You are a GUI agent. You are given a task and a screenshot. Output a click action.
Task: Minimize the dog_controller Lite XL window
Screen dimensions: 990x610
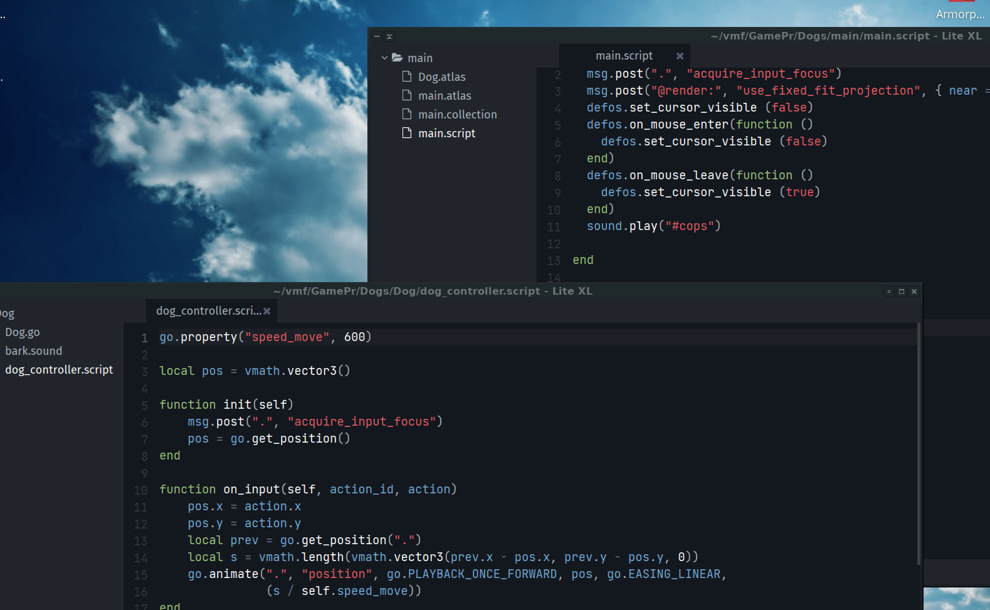tap(889, 292)
